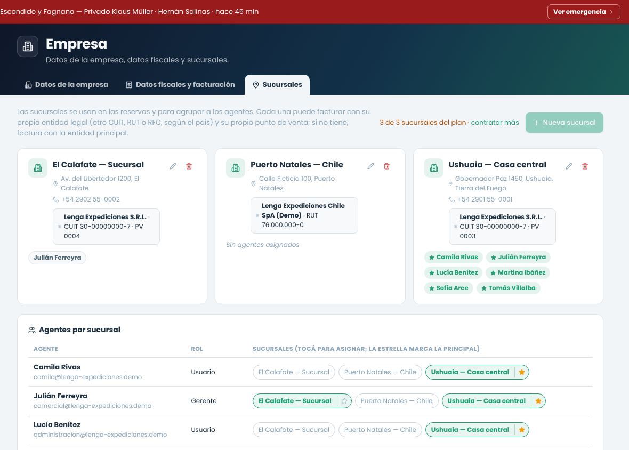The width and height of the screenshot is (629, 450).
Task: Assign Lucía Benítez to El Calafate — Sucursal
Action: [x=294, y=430]
